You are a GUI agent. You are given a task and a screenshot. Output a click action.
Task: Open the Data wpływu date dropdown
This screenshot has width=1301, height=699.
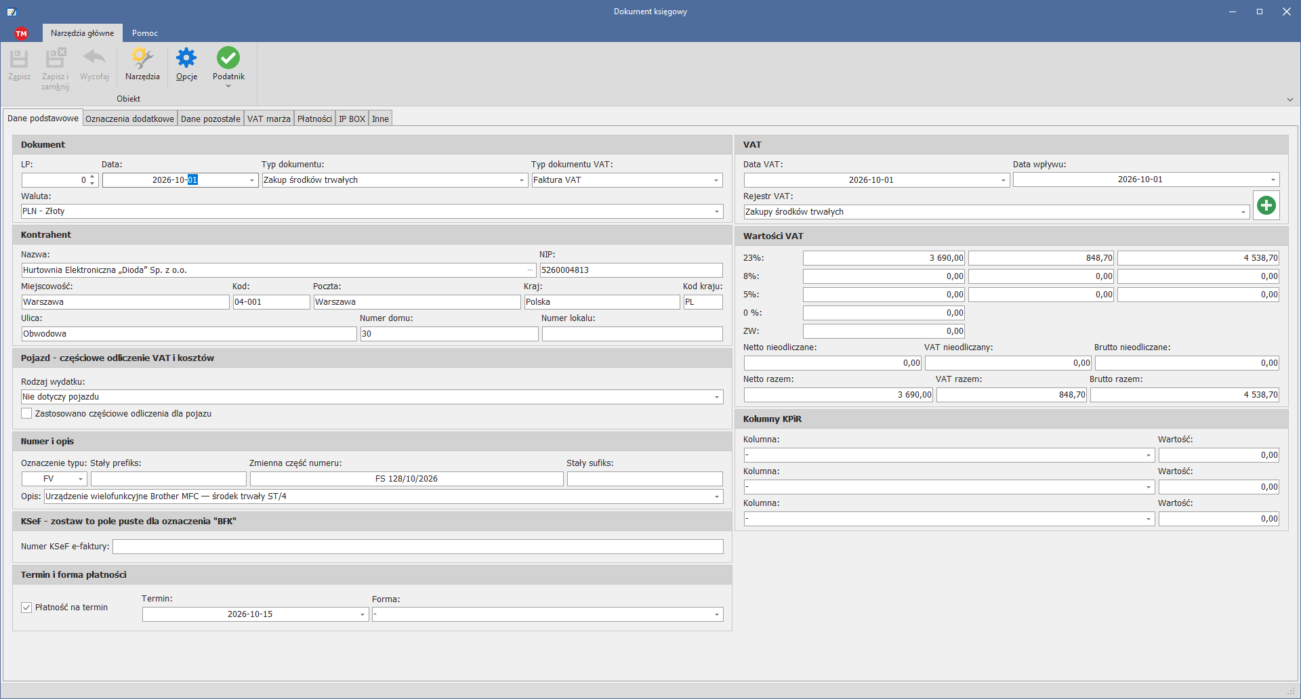click(x=1273, y=180)
